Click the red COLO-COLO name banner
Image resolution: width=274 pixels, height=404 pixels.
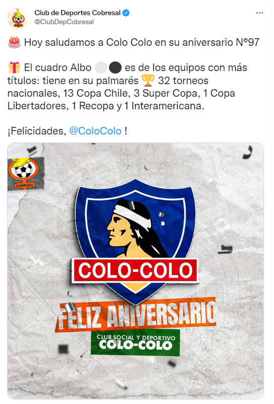click(x=135, y=271)
